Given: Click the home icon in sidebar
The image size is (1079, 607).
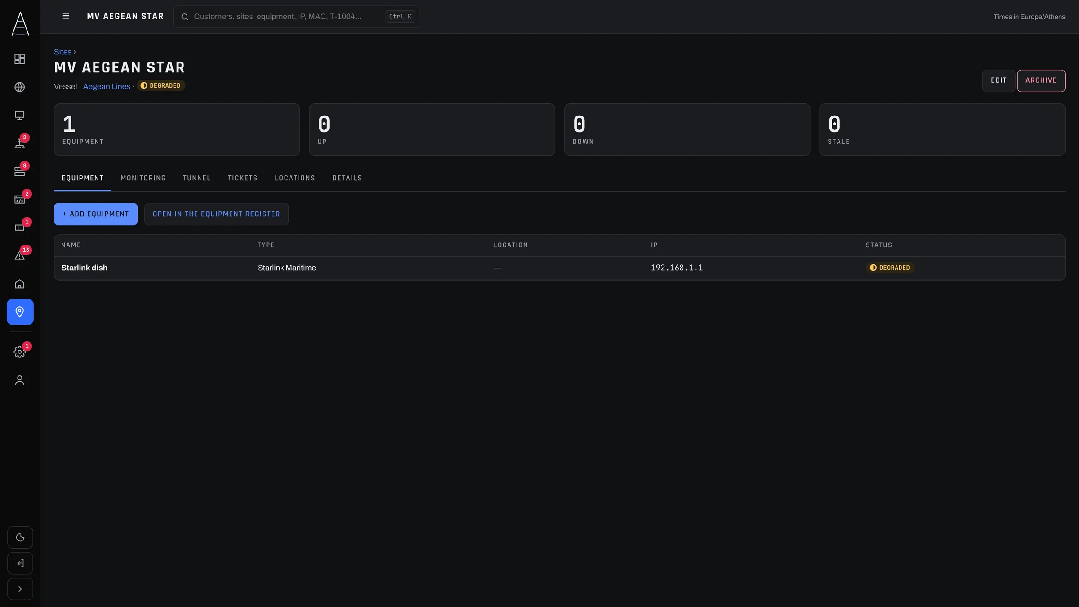Looking at the screenshot, I should pos(20,284).
